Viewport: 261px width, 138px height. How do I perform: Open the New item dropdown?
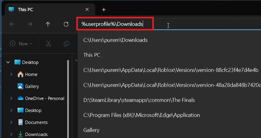pos(21,44)
